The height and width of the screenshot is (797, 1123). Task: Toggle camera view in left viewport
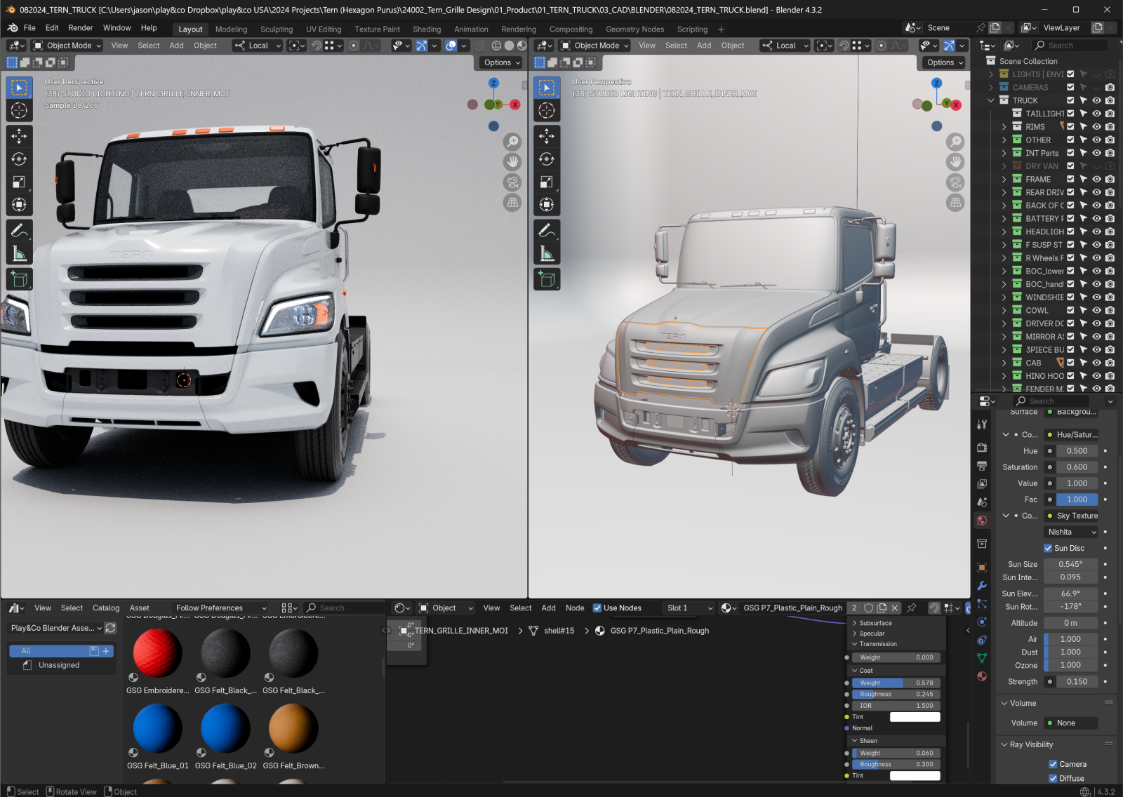(x=513, y=182)
